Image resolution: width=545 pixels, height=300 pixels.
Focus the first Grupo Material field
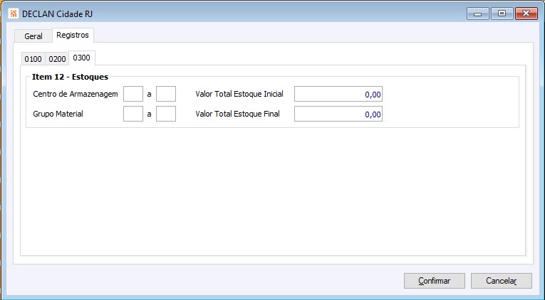click(133, 114)
